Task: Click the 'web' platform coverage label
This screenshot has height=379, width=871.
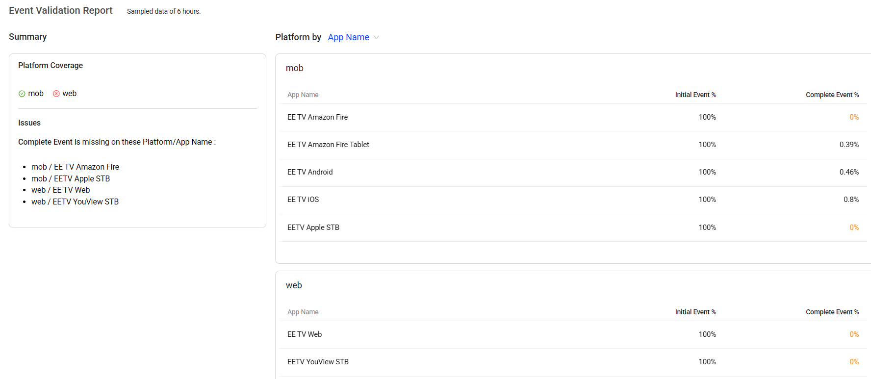Action: 70,94
